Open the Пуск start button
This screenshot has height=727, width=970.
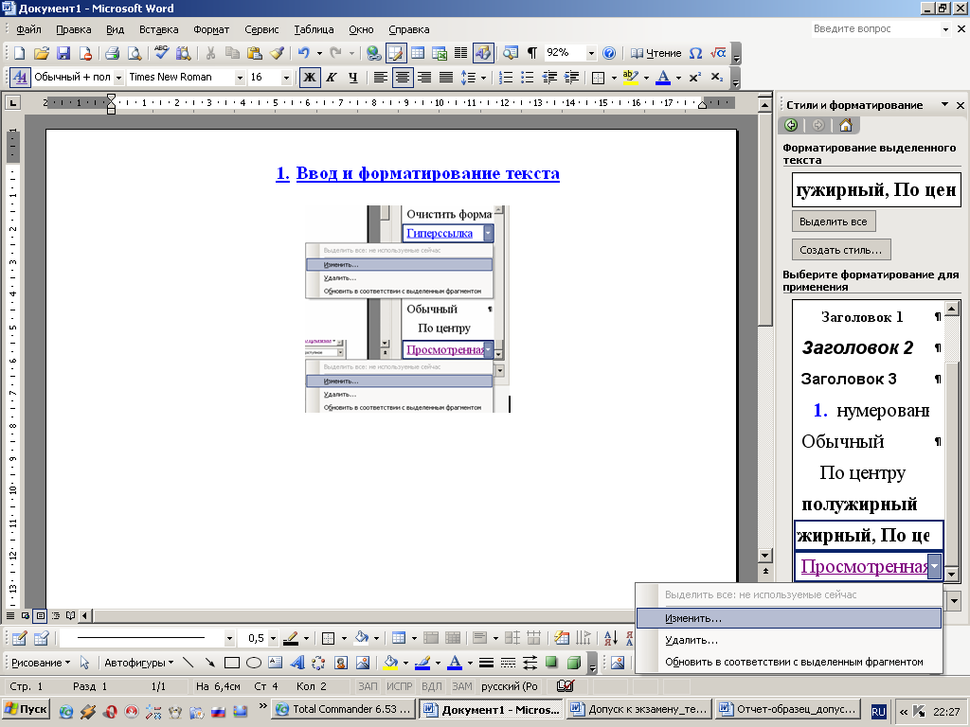click(26, 710)
